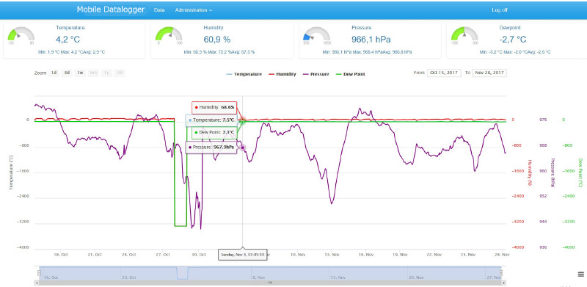Open the Data menu item
This screenshot has width=587, height=287.
tap(159, 10)
